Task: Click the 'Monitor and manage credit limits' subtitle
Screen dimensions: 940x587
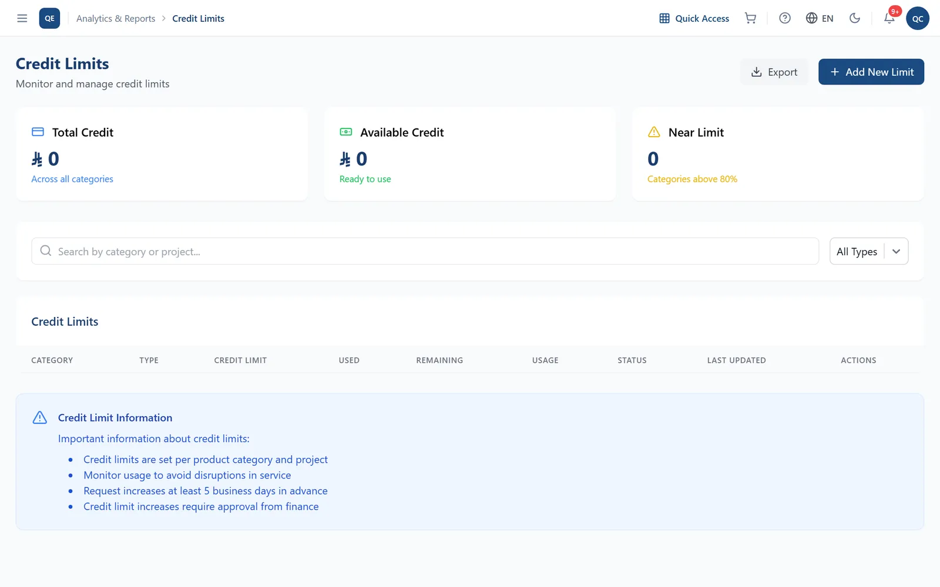Action: click(x=92, y=84)
